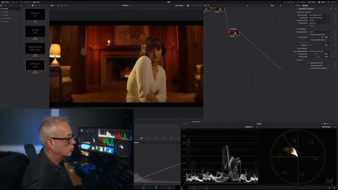
Task: Enable Use Custom Max Output checkbox
Action: click(x=309, y=40)
